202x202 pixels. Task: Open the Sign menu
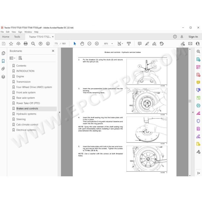click(20, 32)
